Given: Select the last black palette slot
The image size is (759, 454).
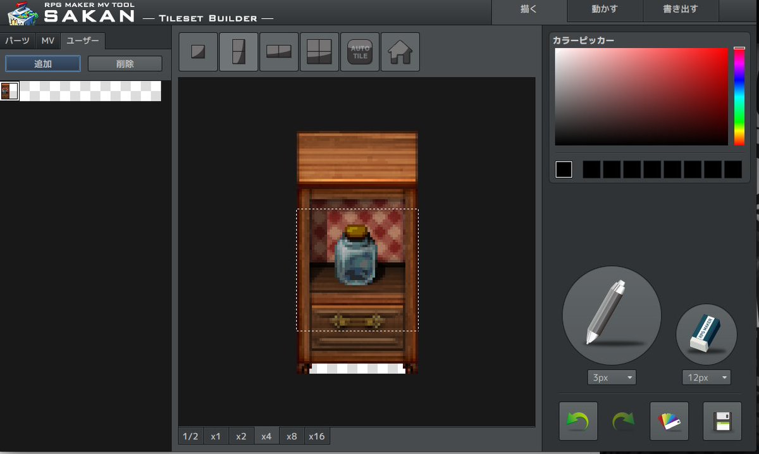Looking at the screenshot, I should [x=732, y=170].
